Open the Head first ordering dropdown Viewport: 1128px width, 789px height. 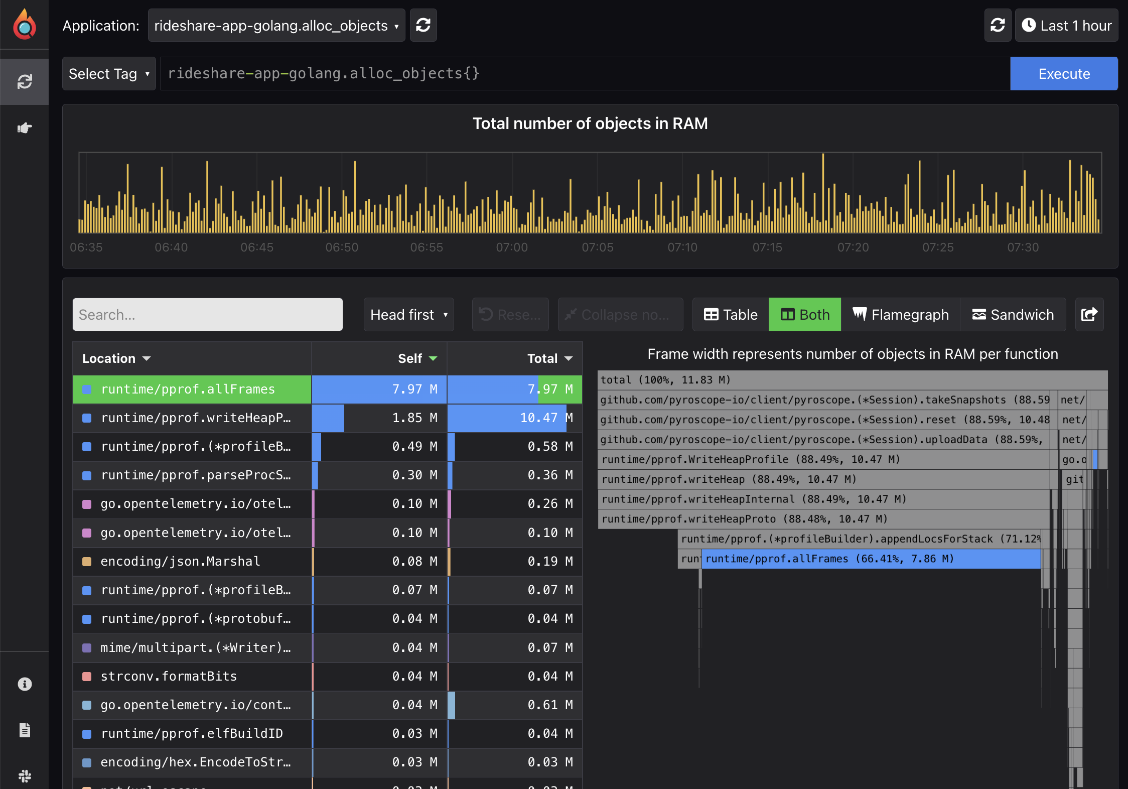(408, 315)
